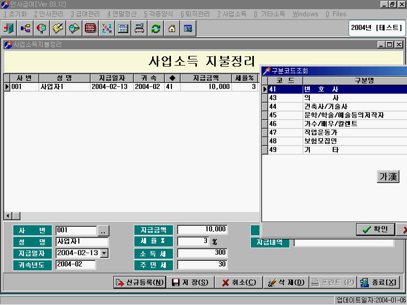Click the abacus toolbar icon

[x=91, y=28]
